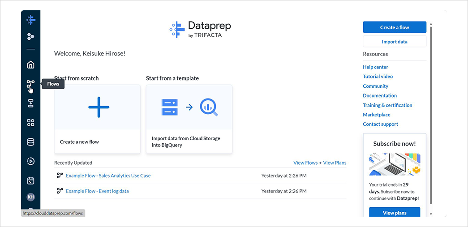Click the scrollbar down arrow
468x227 pixels.
[431, 214]
